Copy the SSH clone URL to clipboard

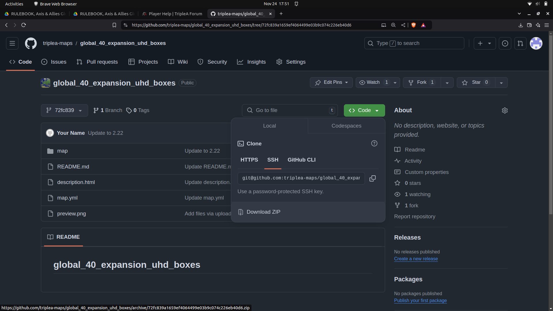(x=372, y=178)
